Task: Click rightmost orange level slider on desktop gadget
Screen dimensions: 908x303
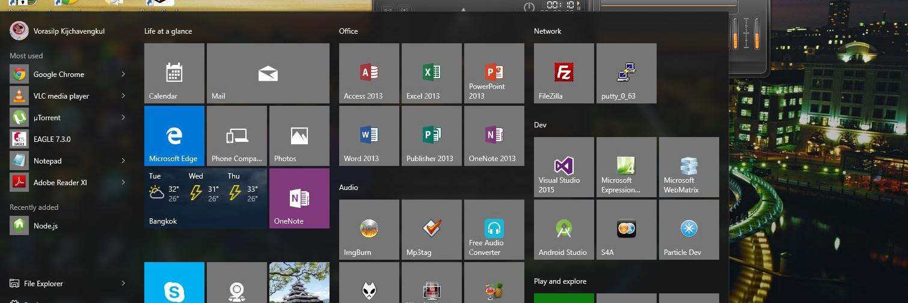Action: [756, 34]
